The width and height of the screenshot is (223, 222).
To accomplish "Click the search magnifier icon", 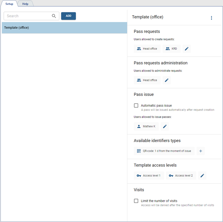I will (54, 16).
